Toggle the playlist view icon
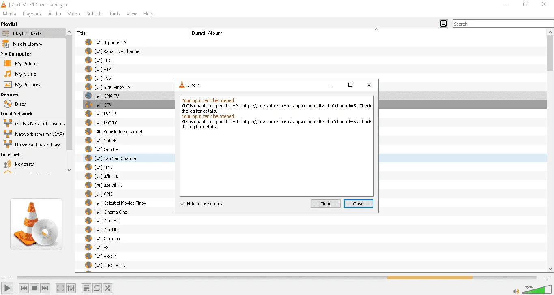The height and width of the screenshot is (295, 554). 86,288
